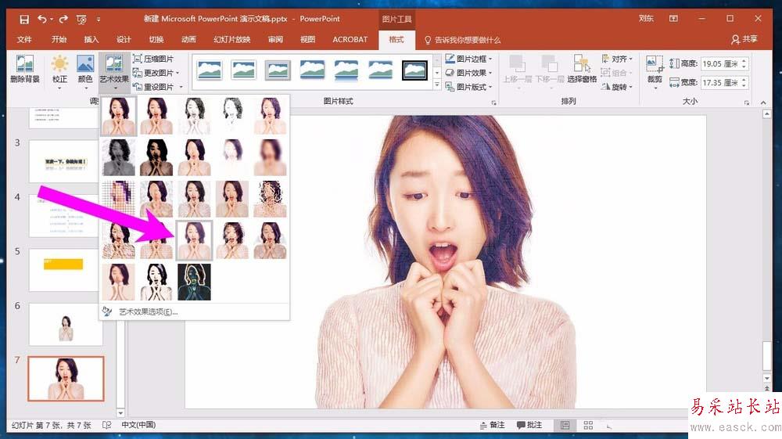Open the ACROBAT ribbon tab

click(350, 39)
